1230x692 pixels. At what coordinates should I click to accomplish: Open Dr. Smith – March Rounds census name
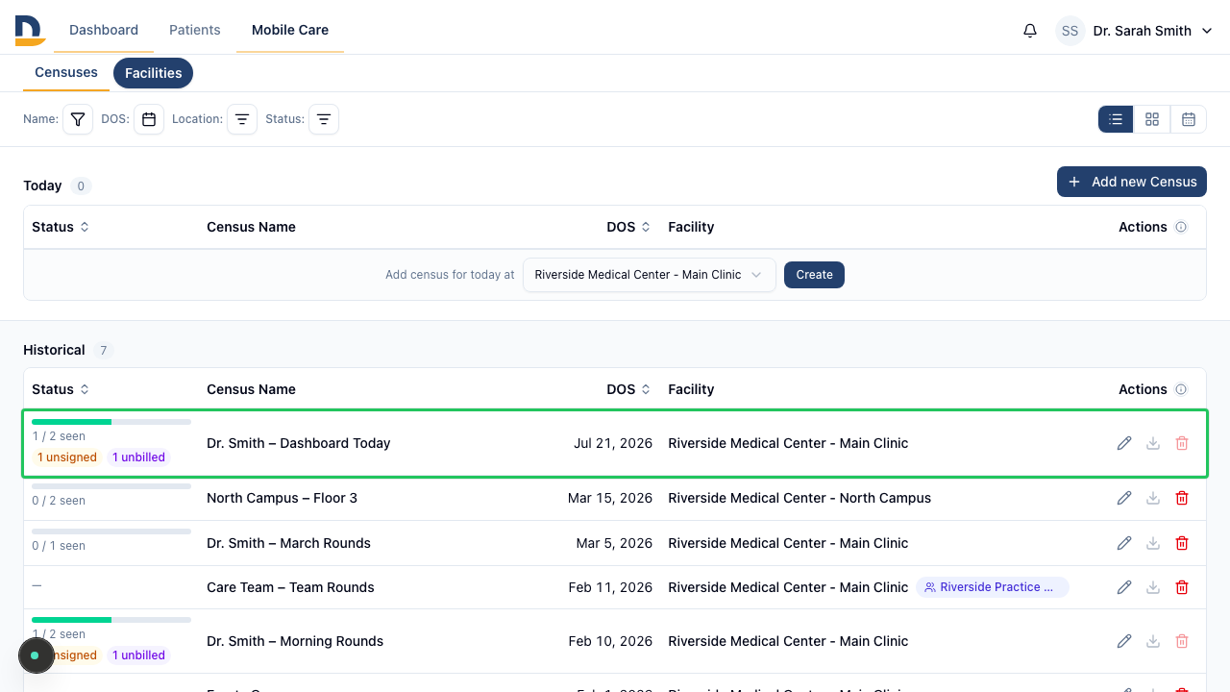(x=288, y=543)
